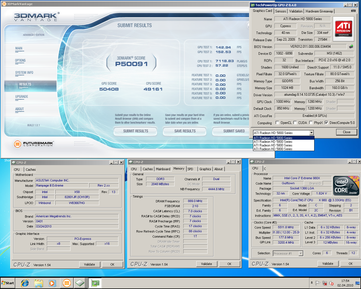This screenshot has width=361, height=289.
Task: Open the Graphics tab in CPU-Z
Action: 205,169
